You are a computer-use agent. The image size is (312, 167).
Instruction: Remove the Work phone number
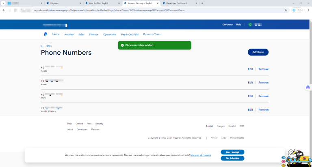coord(263,96)
